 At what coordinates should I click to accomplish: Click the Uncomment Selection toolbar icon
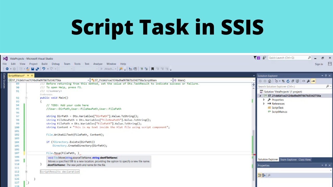146,69
